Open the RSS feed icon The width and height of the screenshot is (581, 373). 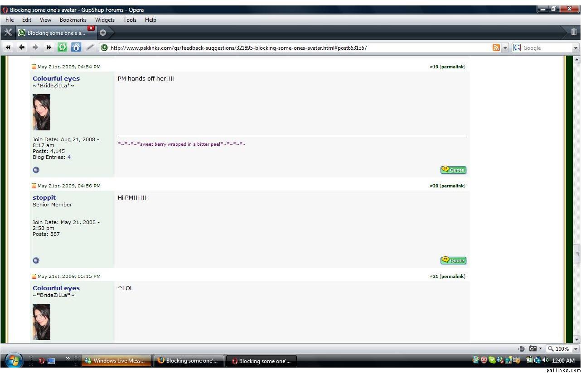(x=496, y=48)
